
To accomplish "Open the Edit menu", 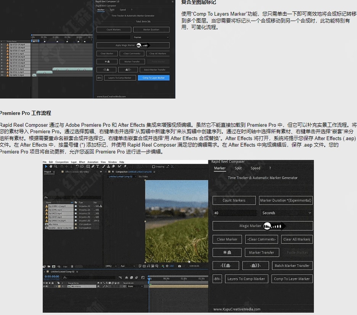I will [51, 162].
